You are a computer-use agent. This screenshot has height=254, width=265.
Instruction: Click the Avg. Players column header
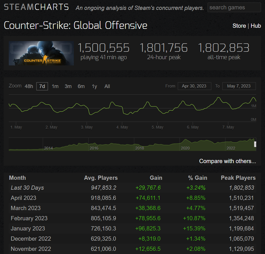(x=101, y=178)
